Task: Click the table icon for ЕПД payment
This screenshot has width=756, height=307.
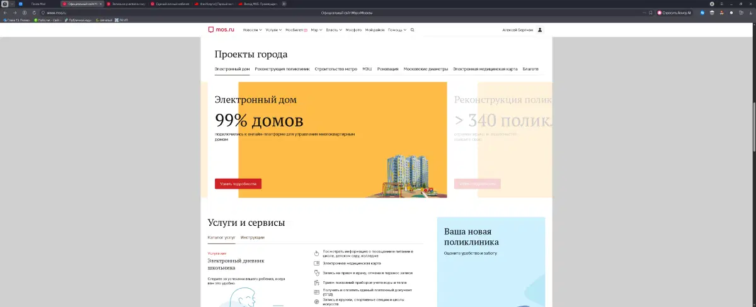Action: pyautogui.click(x=316, y=292)
